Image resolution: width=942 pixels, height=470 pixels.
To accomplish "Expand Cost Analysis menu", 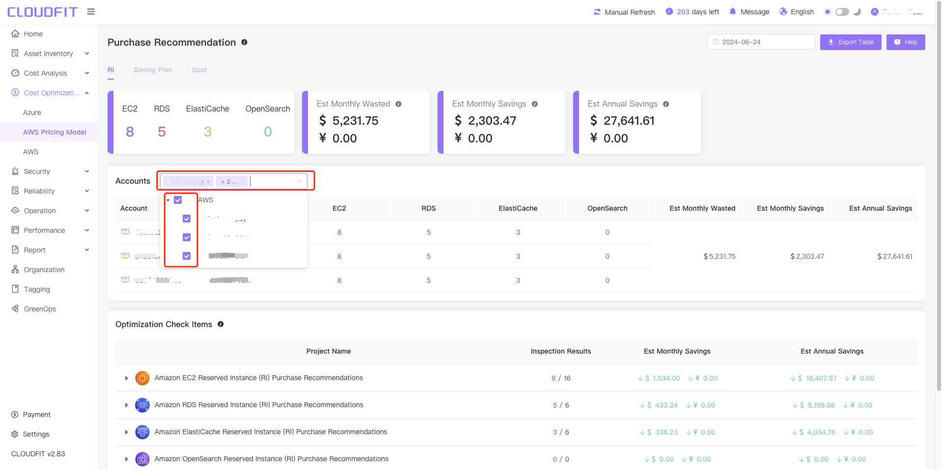I will tap(87, 73).
